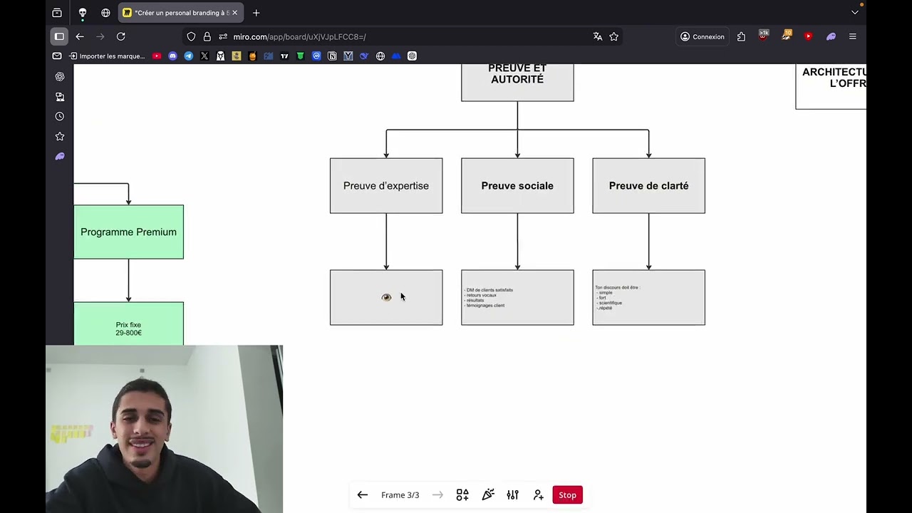Stop the presentation
The height and width of the screenshot is (513, 912).
point(568,495)
